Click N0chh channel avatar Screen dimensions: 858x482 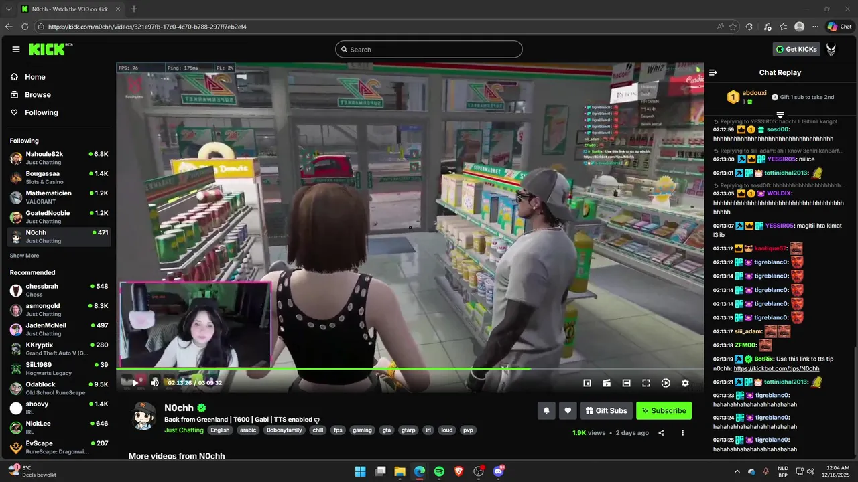pos(143,416)
